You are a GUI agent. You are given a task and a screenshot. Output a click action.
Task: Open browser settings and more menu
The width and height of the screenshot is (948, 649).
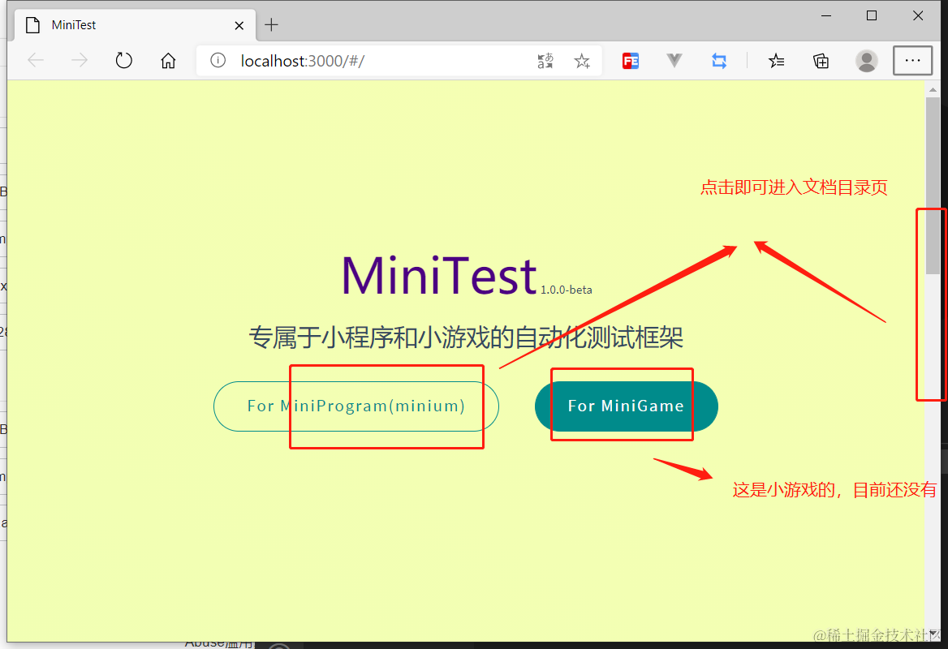click(x=912, y=60)
